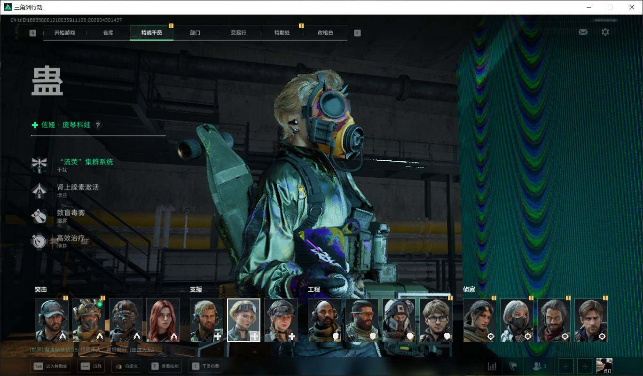
Task: Open the mail envelope icon
Action: [x=583, y=32]
